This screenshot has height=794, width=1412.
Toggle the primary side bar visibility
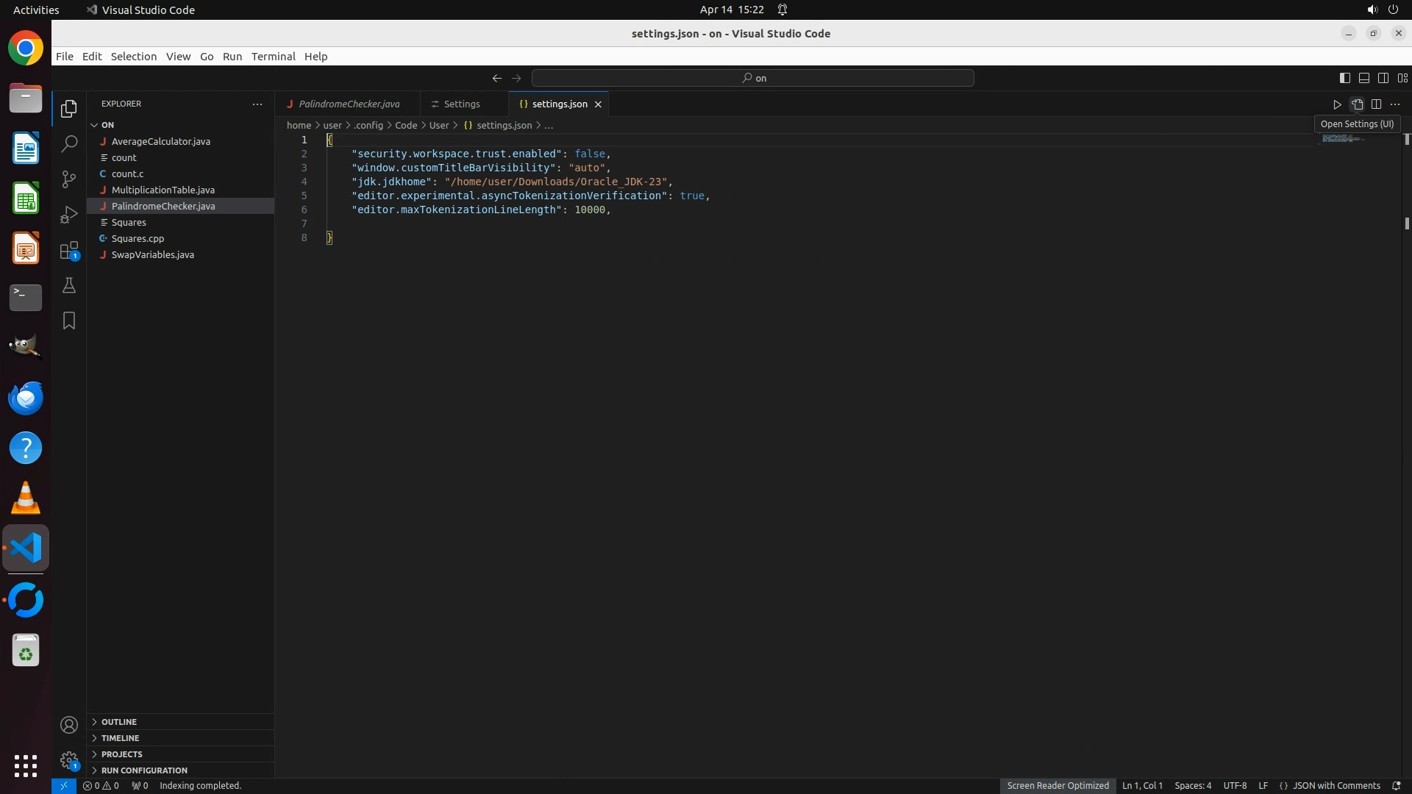tap(1344, 78)
